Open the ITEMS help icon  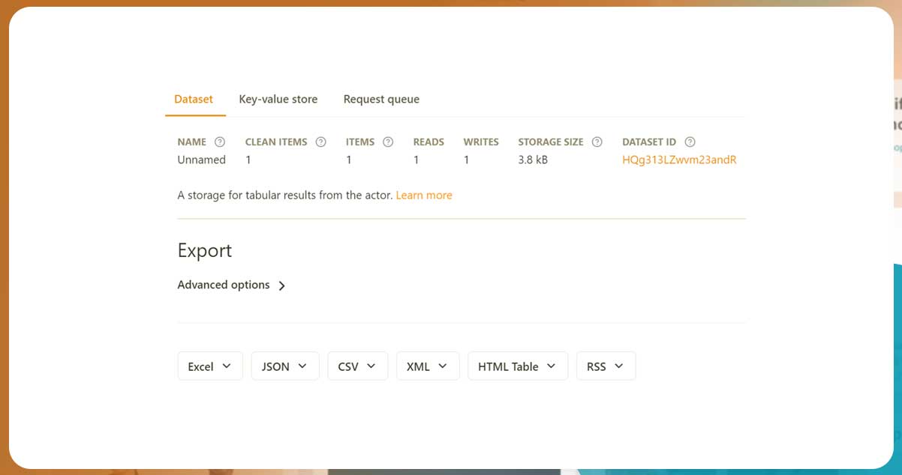pos(388,142)
